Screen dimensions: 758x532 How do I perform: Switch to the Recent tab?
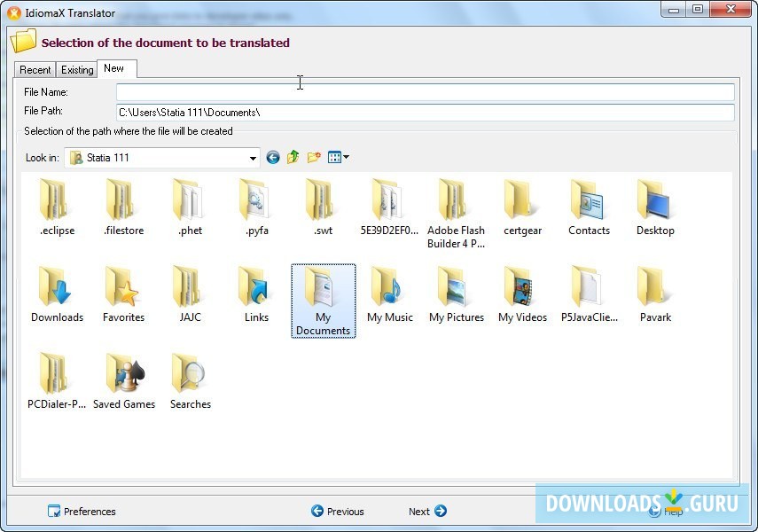[x=35, y=70]
